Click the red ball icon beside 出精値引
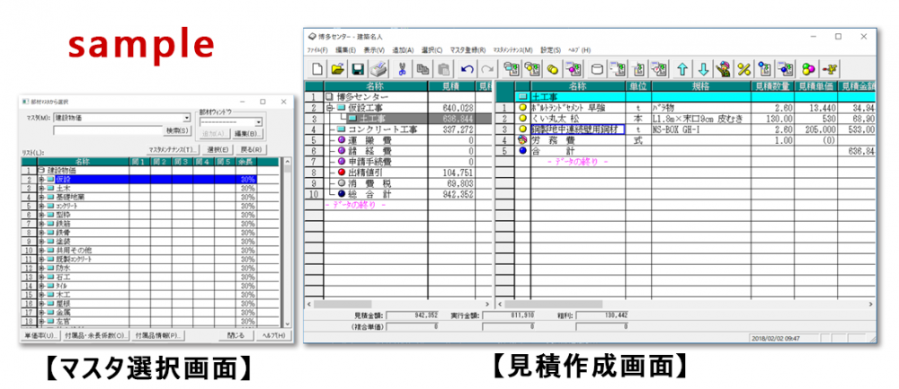Screen dimensions: 899x389 341,172
